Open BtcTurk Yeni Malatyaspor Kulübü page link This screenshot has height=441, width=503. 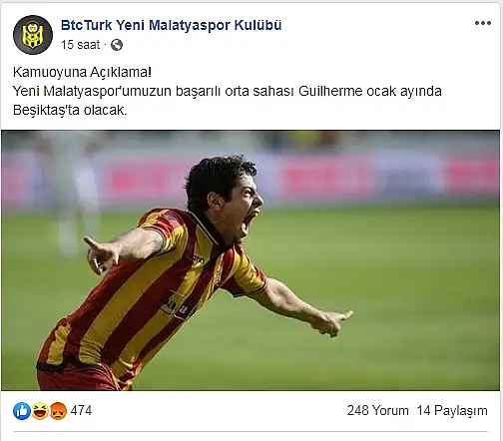tap(171, 25)
